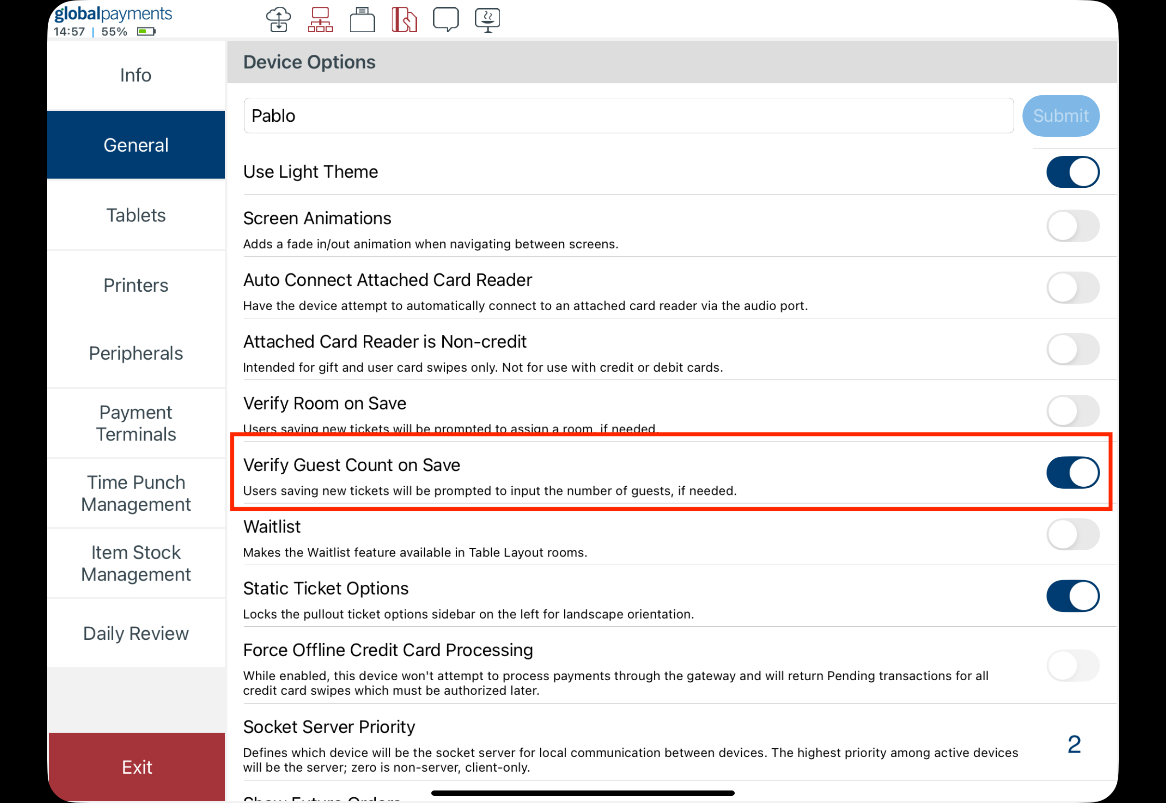Enable the Waitlist feature toggle
Screen dimensions: 1166x803
1073,534
